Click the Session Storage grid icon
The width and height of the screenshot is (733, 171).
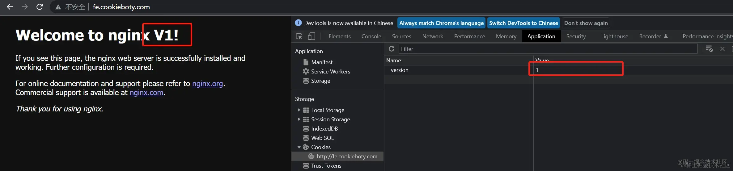pos(306,119)
